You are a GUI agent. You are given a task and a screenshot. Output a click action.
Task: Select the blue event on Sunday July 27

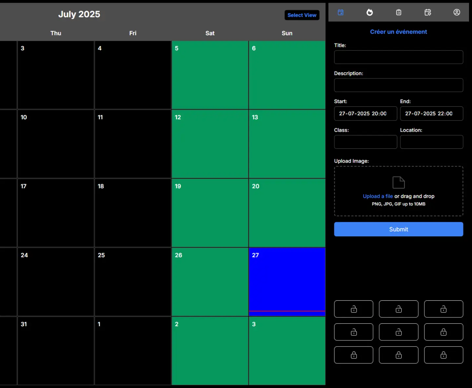click(287, 281)
